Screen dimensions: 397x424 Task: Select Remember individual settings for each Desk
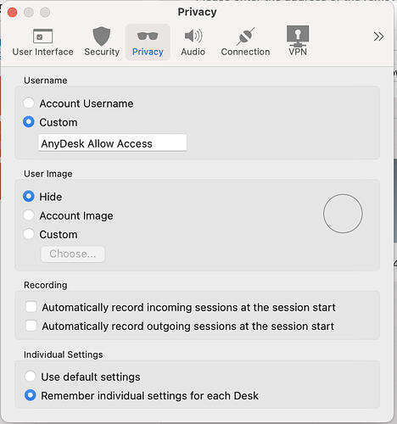pos(31,395)
